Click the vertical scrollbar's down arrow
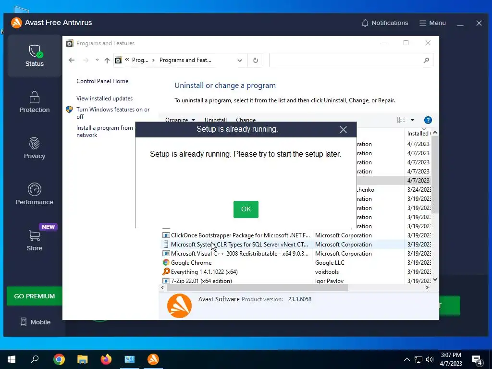The width and height of the screenshot is (492, 369). click(x=435, y=280)
